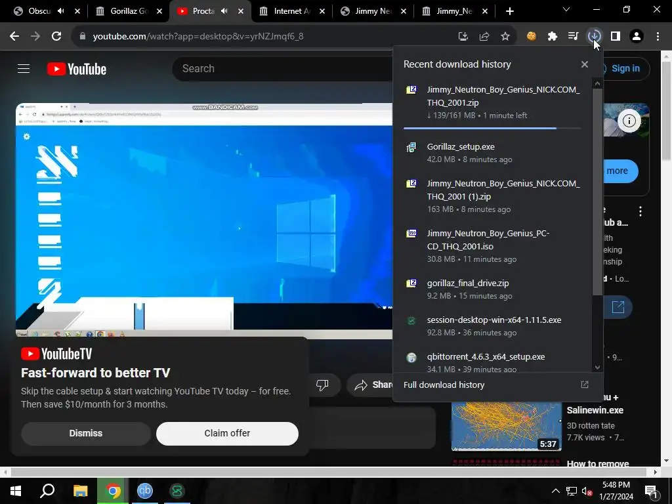
Task: Open the Chrome profile avatar
Action: pyautogui.click(x=637, y=37)
